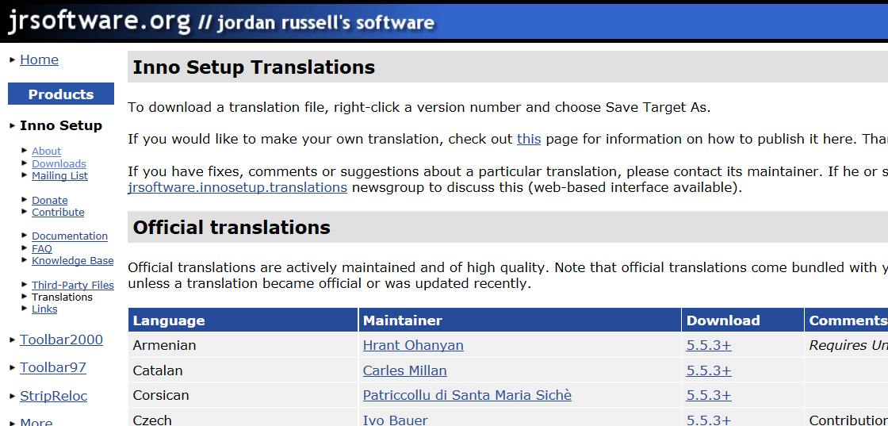The image size is (888, 426).
Task: Go to the Toolbar97 product page
Action: click(53, 367)
